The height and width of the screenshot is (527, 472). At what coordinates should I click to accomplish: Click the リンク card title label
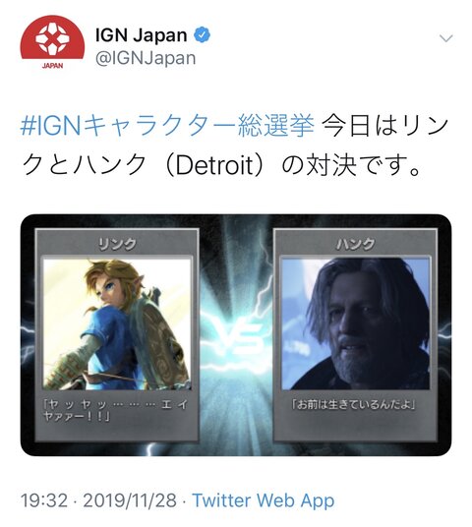pyautogui.click(x=117, y=243)
